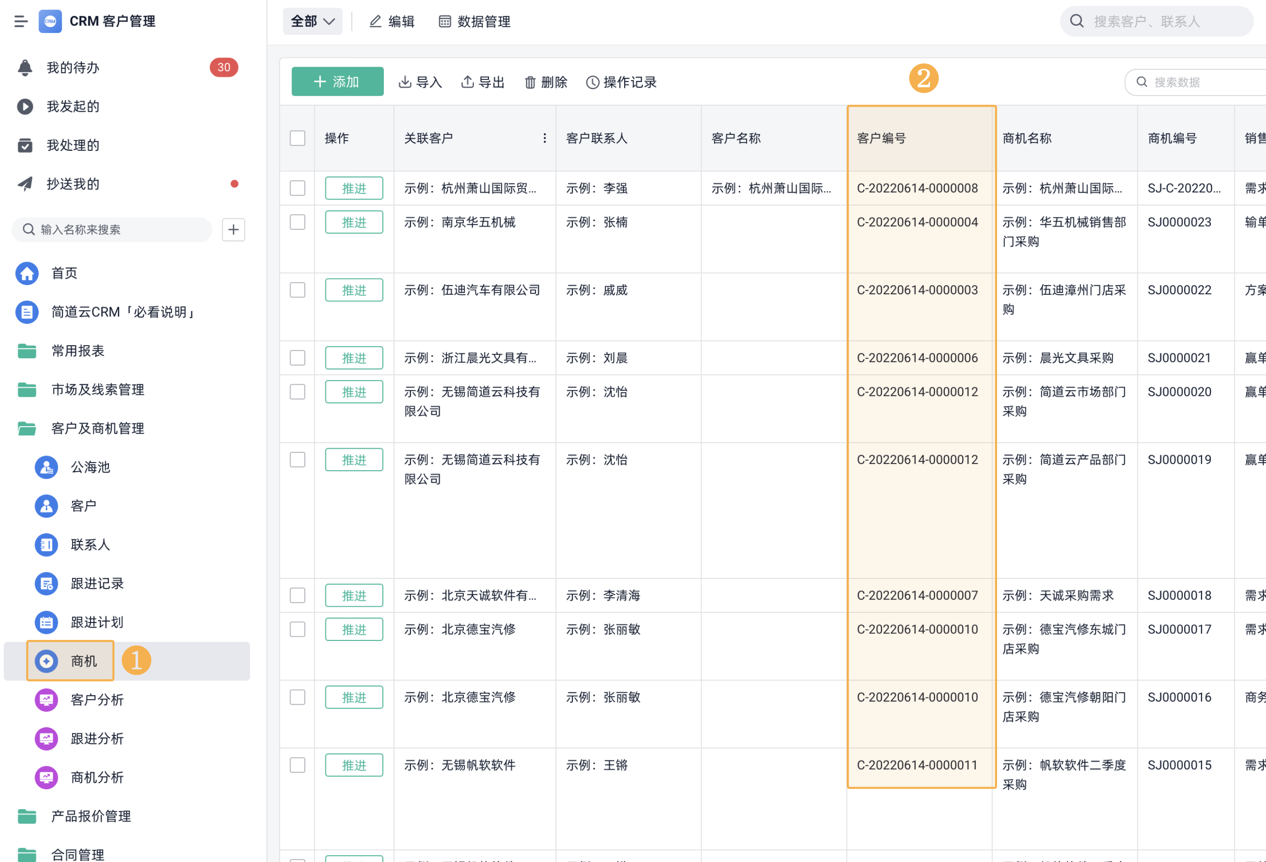Image resolution: width=1266 pixels, height=862 pixels.
Task: Click the 导入 import icon
Action: [405, 82]
